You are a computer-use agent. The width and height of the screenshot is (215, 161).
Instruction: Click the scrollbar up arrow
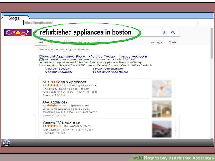(x=212, y=27)
